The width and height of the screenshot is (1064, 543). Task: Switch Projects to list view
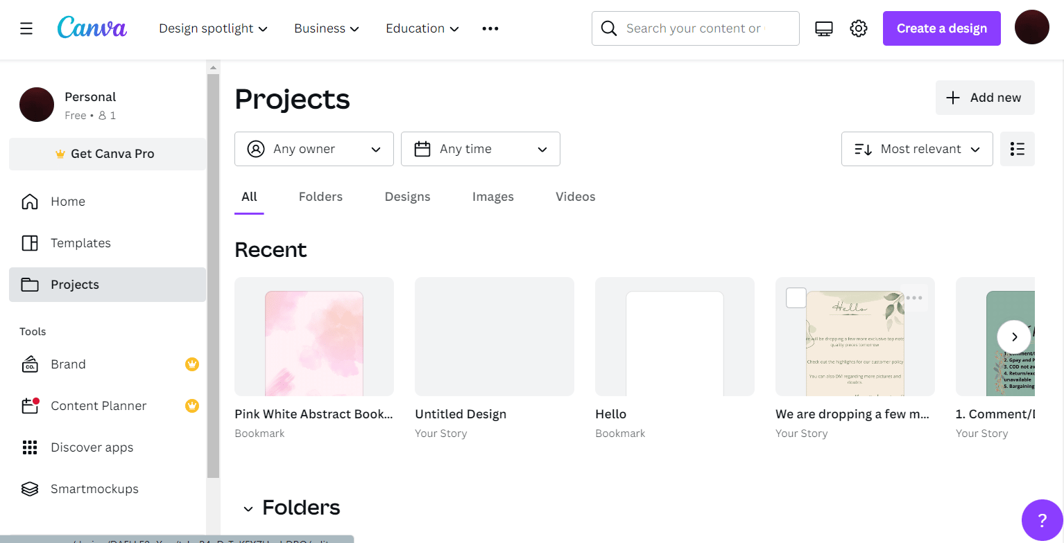tap(1017, 148)
